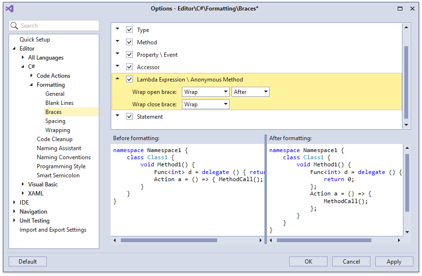Toggle the Method checkbox

(129, 42)
